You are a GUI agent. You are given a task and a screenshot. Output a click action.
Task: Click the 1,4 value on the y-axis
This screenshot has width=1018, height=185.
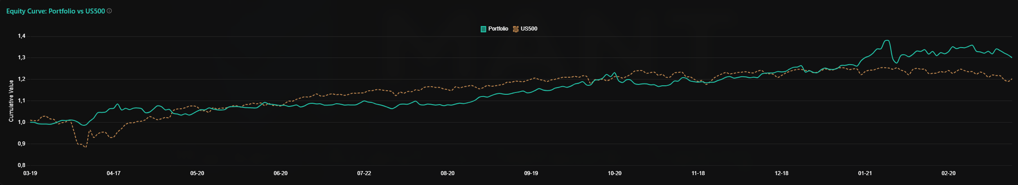coord(22,36)
